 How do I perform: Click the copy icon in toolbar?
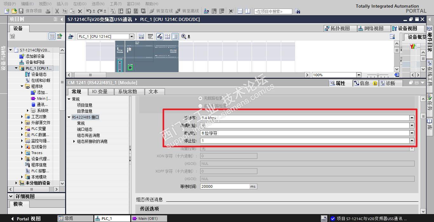pos(64,11)
